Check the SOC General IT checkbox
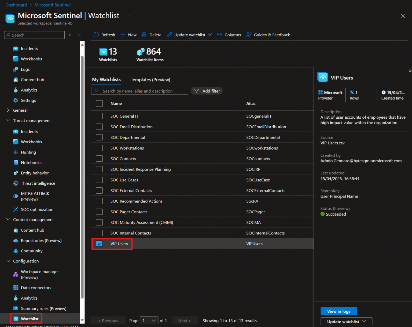412x327 pixels. click(x=99, y=116)
